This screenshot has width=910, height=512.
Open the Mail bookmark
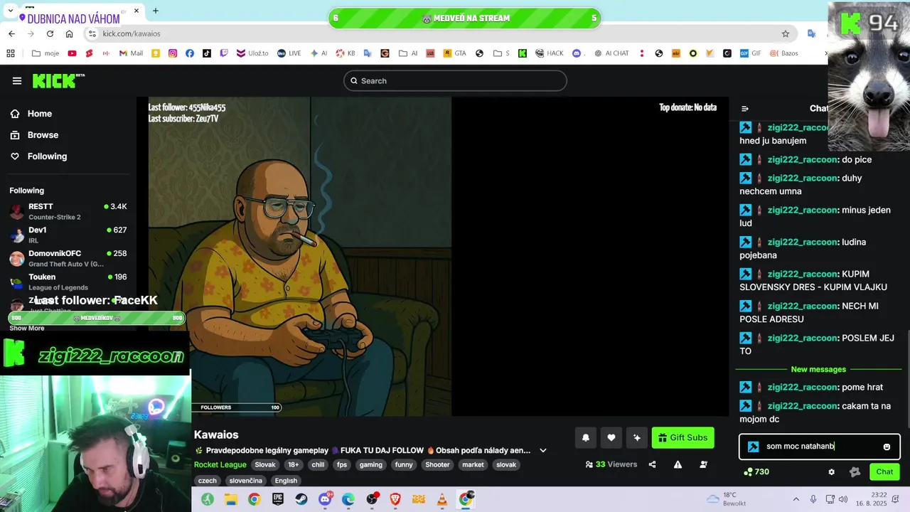point(131,53)
